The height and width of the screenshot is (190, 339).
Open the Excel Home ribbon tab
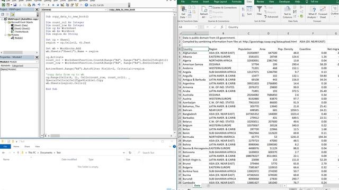coord(194,2)
